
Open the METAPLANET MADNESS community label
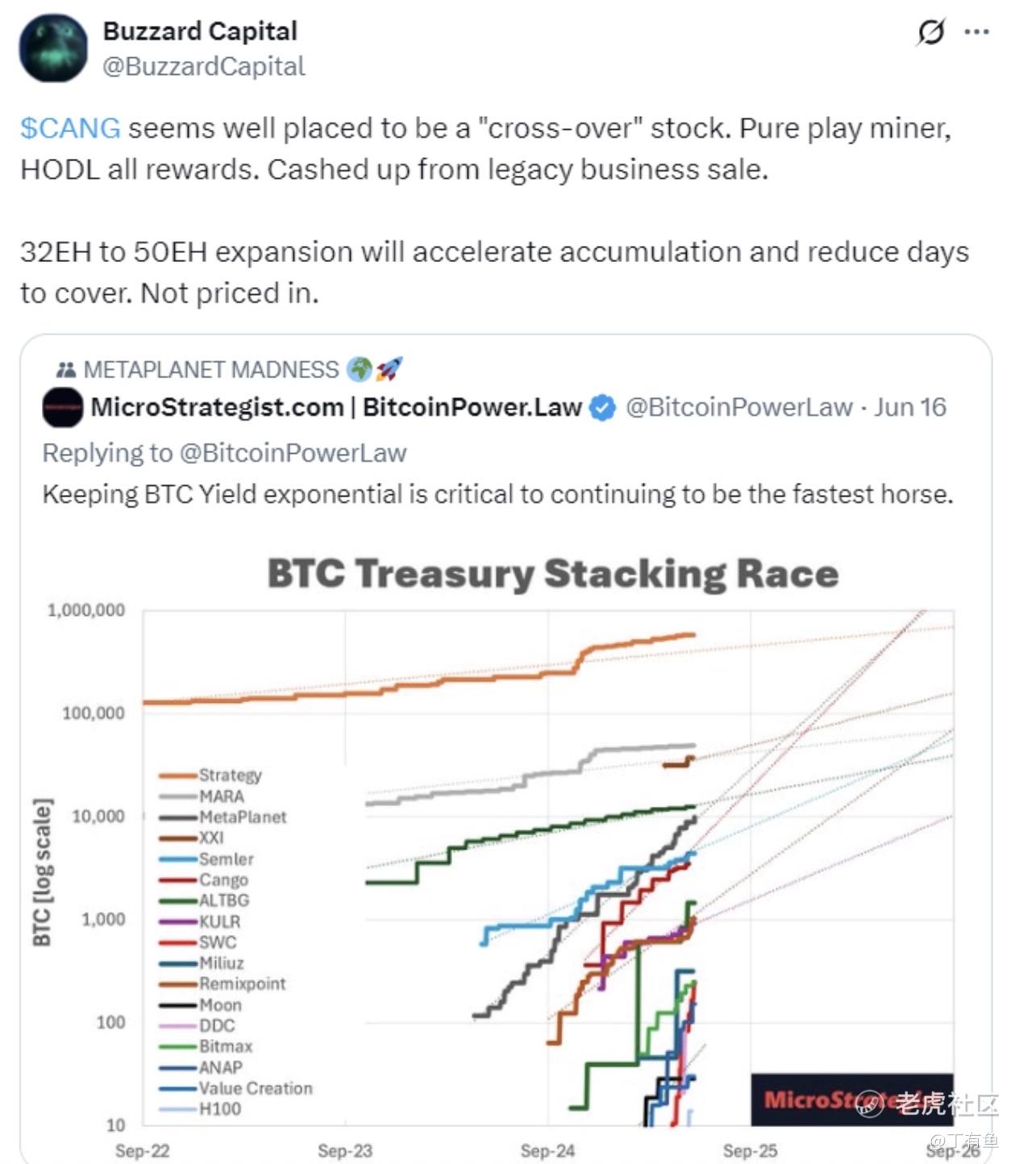(211, 370)
